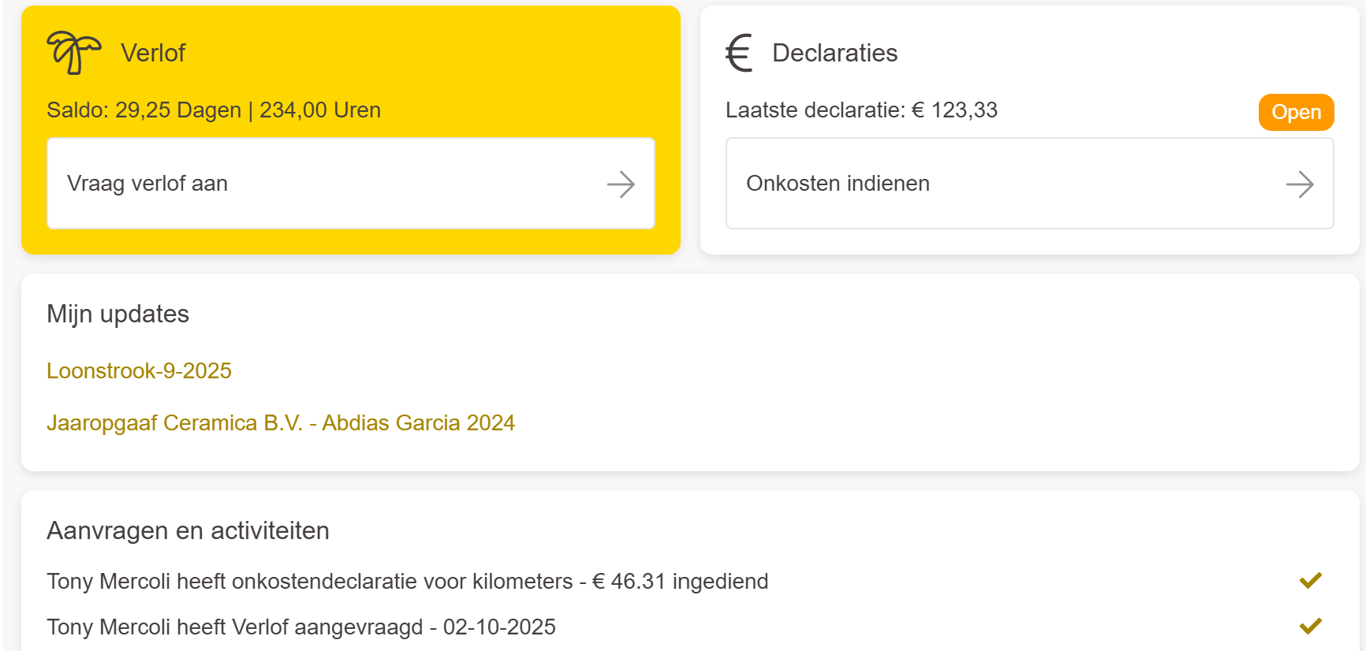Click checkmark on Verlof aangevraagd row
The width and height of the screenshot is (1366, 651).
pos(1311,627)
